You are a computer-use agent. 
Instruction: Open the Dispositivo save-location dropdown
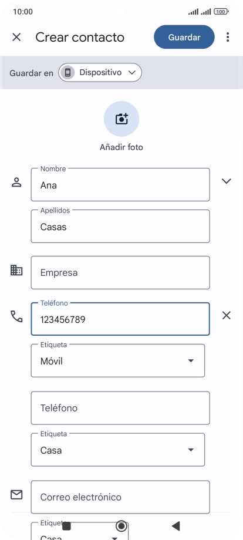[100, 72]
